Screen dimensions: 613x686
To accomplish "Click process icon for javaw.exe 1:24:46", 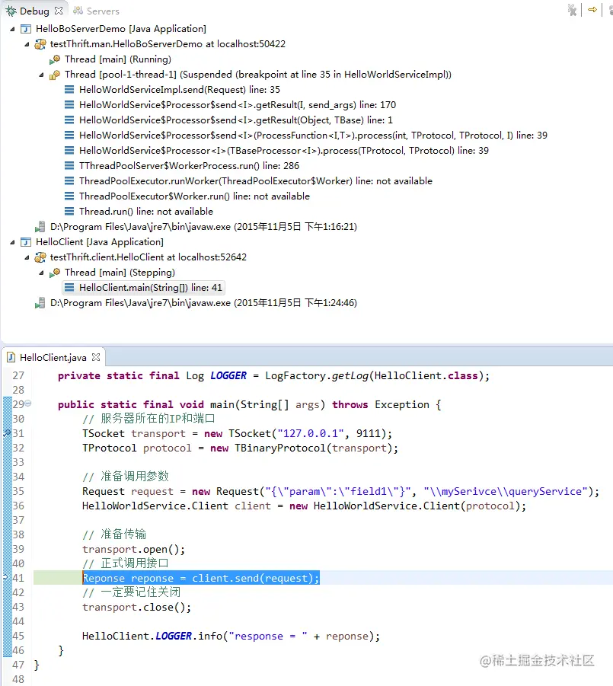I will click(40, 303).
